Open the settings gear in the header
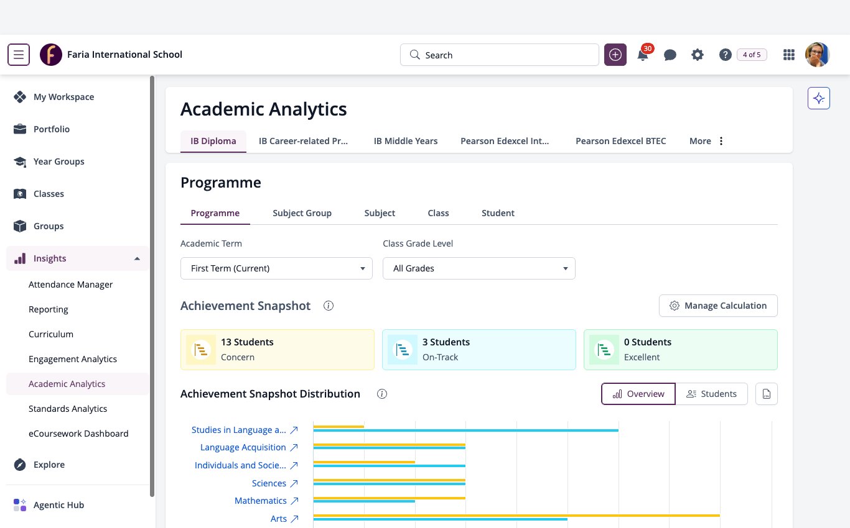Viewport: 850px width, 528px height. point(698,55)
